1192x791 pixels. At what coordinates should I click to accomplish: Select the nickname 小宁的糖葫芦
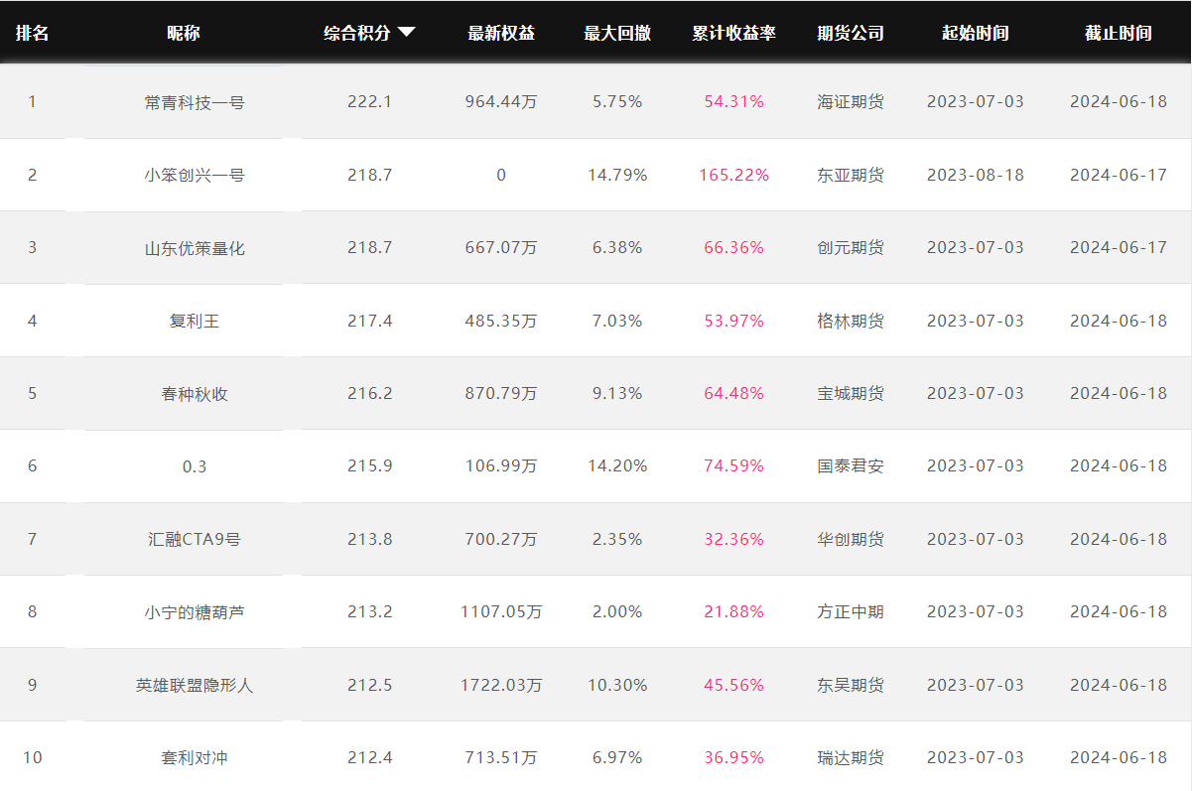[195, 612]
